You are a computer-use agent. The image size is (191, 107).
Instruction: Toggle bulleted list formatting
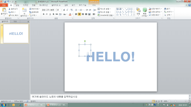(76, 10)
